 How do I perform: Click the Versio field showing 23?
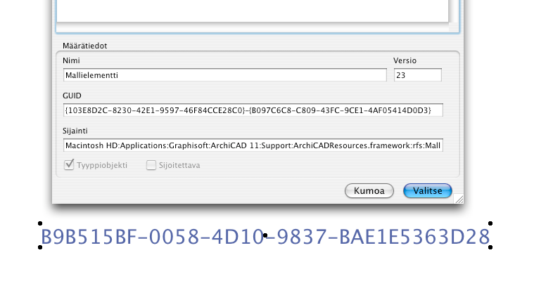click(x=417, y=75)
